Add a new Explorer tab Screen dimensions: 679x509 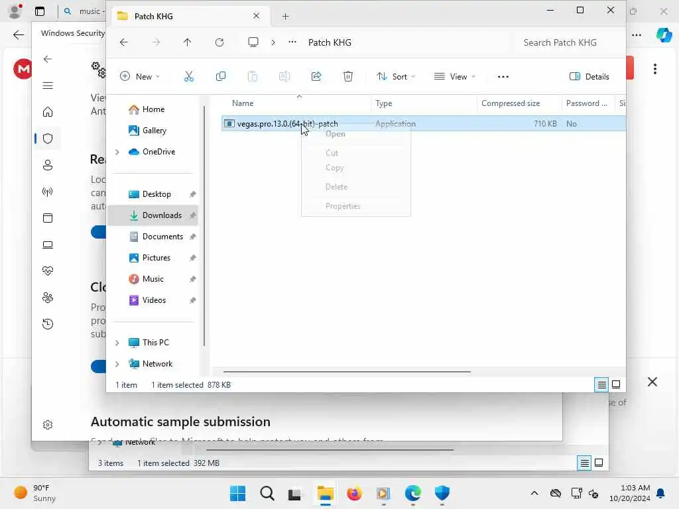coord(285,17)
